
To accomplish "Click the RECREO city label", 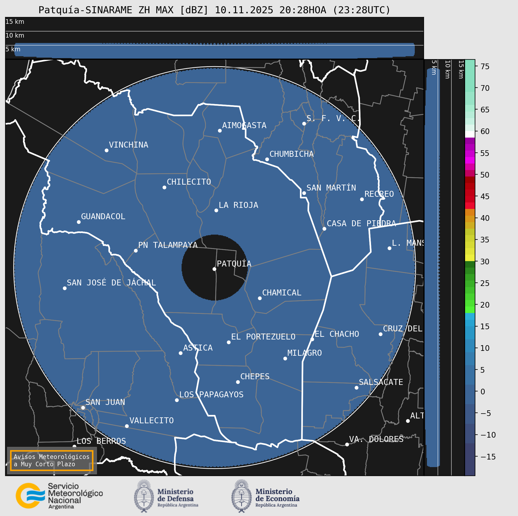I will pos(379,194).
